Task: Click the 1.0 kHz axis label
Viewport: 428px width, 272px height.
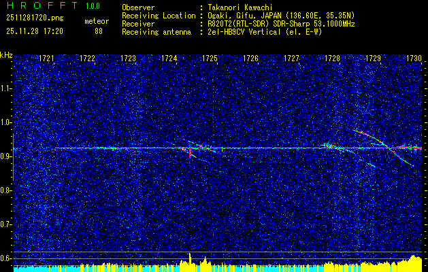Action: tap(5, 122)
